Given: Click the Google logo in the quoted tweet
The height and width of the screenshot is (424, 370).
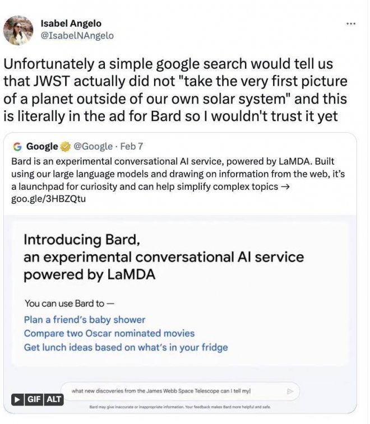Looking at the screenshot, I should (17, 147).
